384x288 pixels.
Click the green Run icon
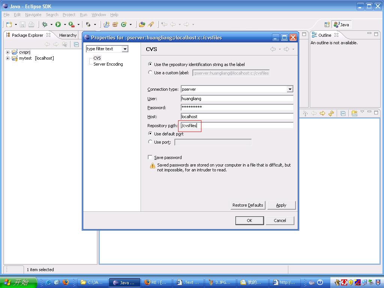(58, 24)
